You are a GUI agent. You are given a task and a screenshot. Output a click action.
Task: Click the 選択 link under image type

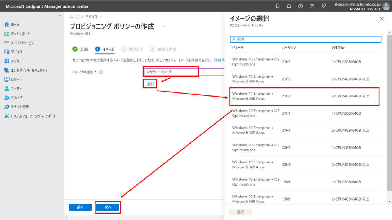150,84
